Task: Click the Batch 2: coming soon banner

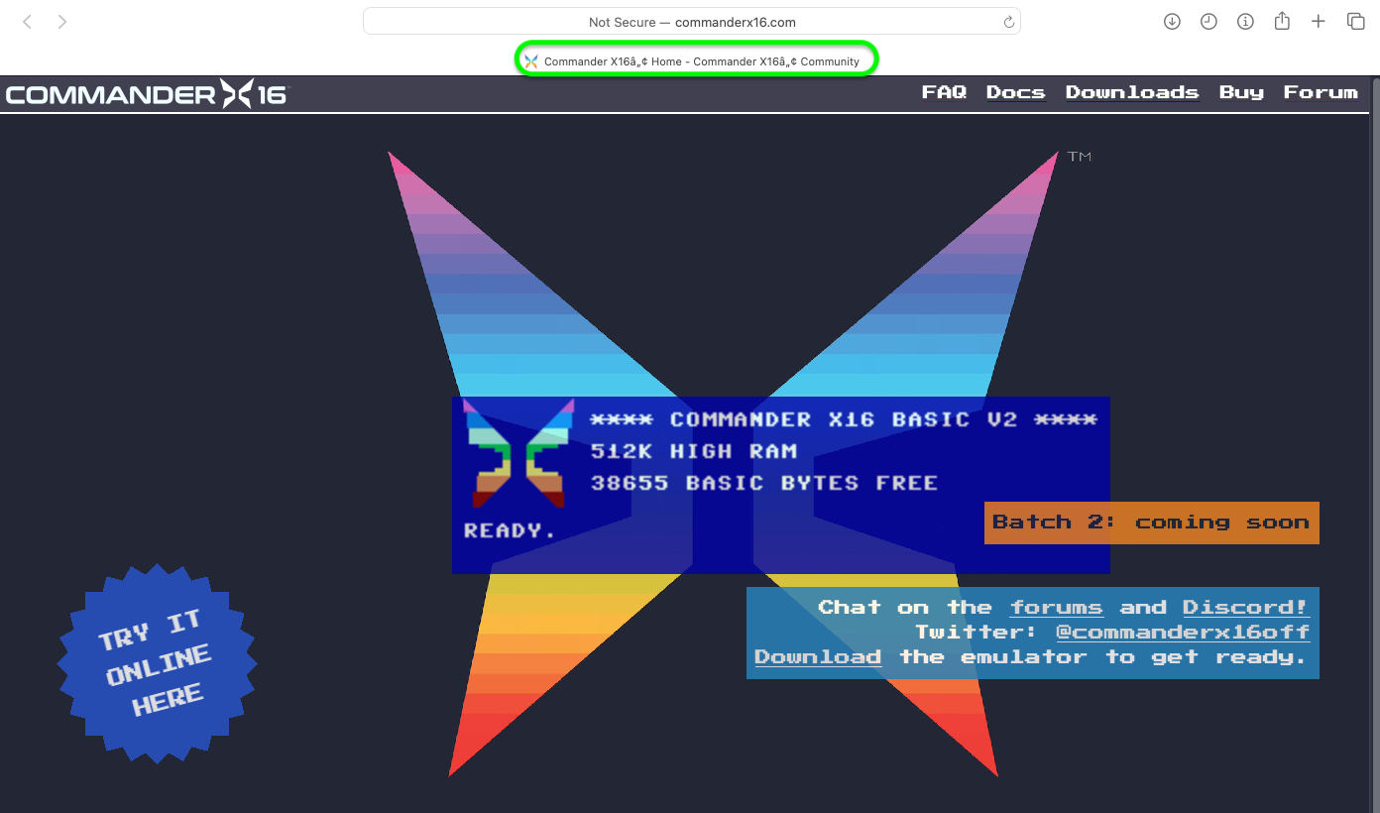Action: [x=1152, y=523]
